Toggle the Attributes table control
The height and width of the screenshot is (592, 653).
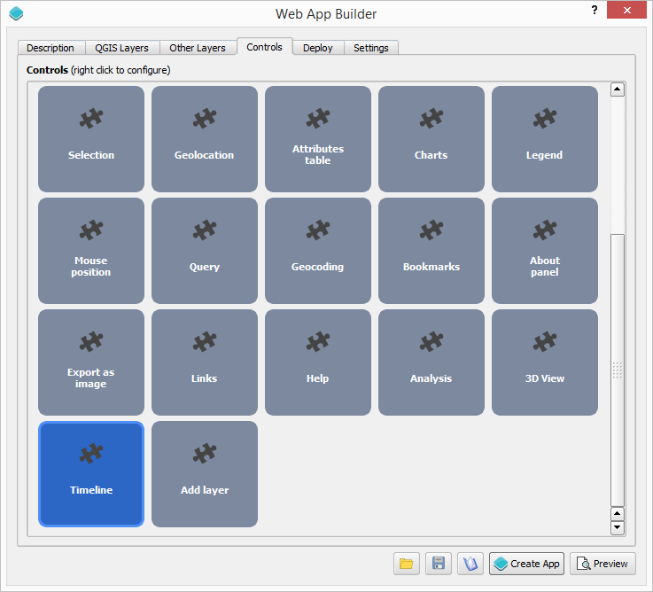(x=318, y=139)
